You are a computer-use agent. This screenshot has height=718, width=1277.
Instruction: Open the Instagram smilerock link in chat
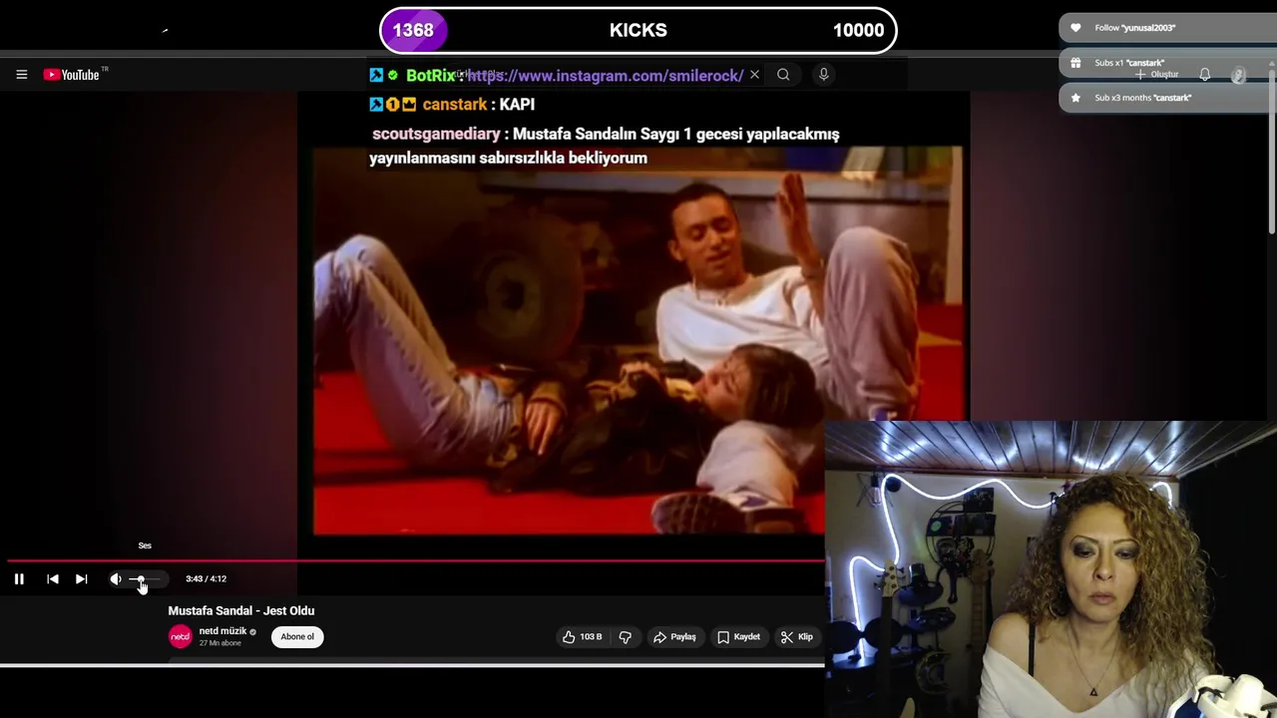[605, 75]
